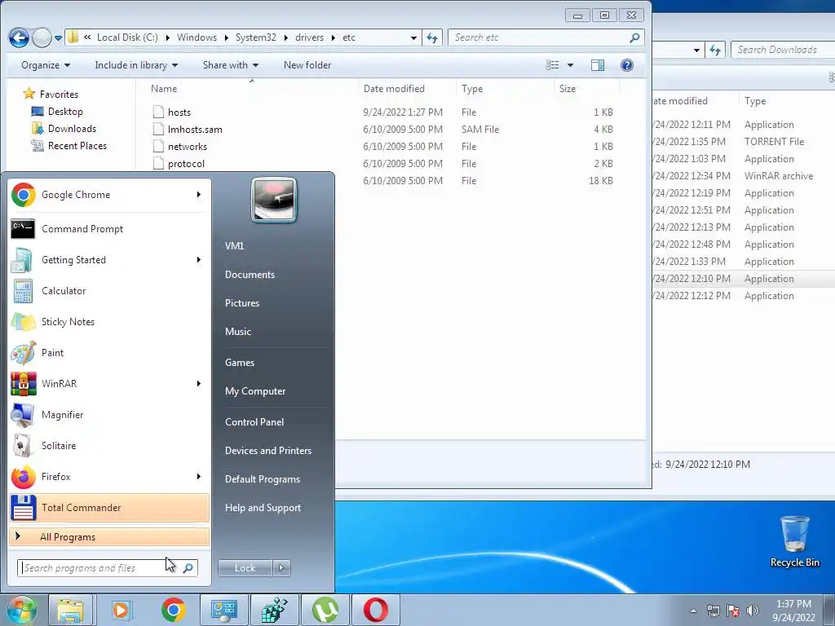The width and height of the screenshot is (835, 626).
Task: Open Sticky Notes from Start menu
Action: pos(109,321)
